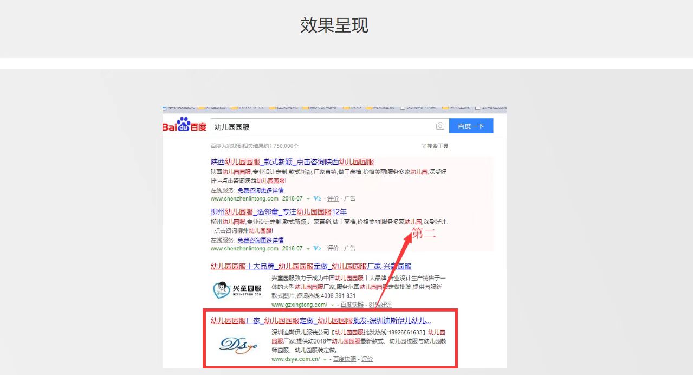Viewport: 693px width, 375px height.
Task: Open image search via camera icon
Action: [x=440, y=126]
